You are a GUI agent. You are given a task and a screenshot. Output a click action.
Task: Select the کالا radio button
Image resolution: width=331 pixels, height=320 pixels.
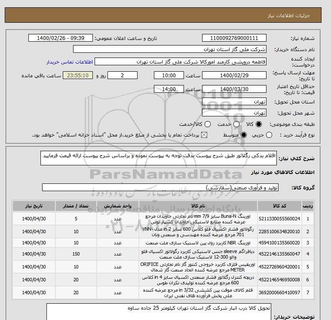click(259, 124)
